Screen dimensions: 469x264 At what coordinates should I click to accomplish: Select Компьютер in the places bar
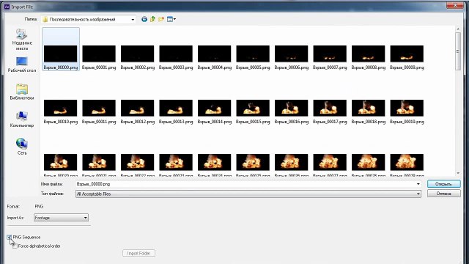click(22, 120)
